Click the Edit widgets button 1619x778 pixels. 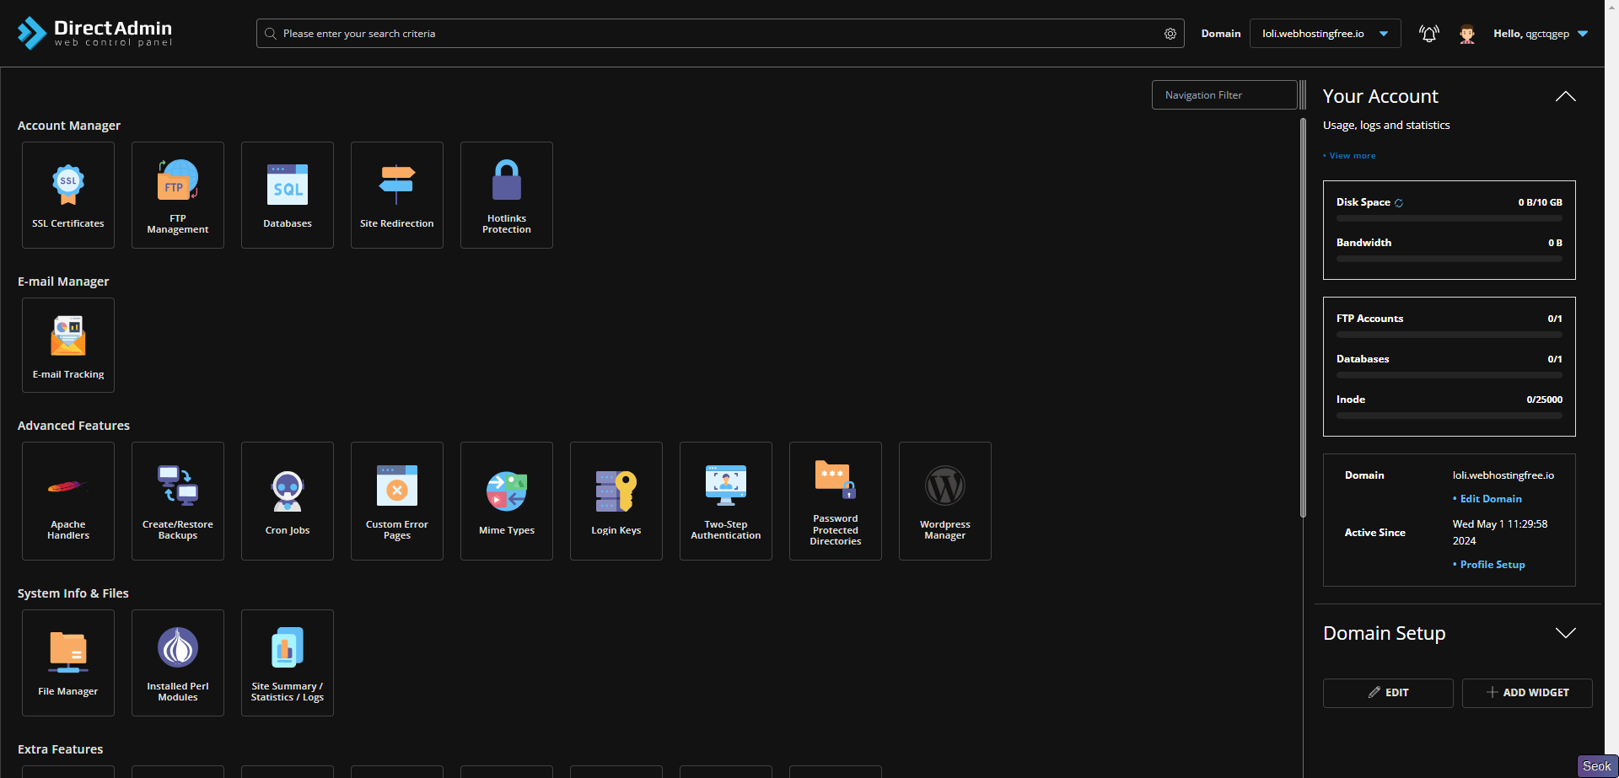[x=1388, y=693]
